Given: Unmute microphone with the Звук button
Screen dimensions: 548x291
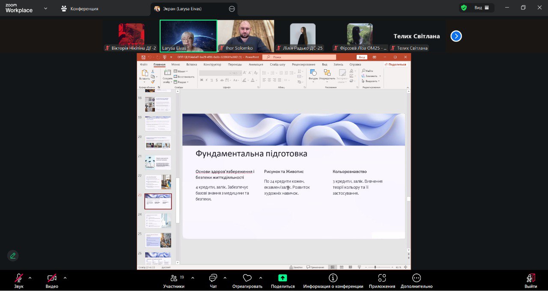Looking at the screenshot, I should 19,278.
